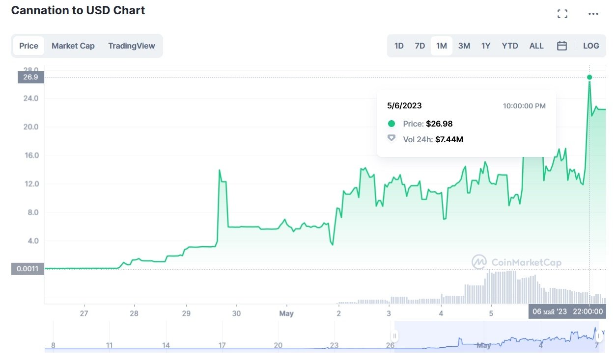Click the Cannation to USD Chart heading
This screenshot has height=359, width=616.
point(78,10)
